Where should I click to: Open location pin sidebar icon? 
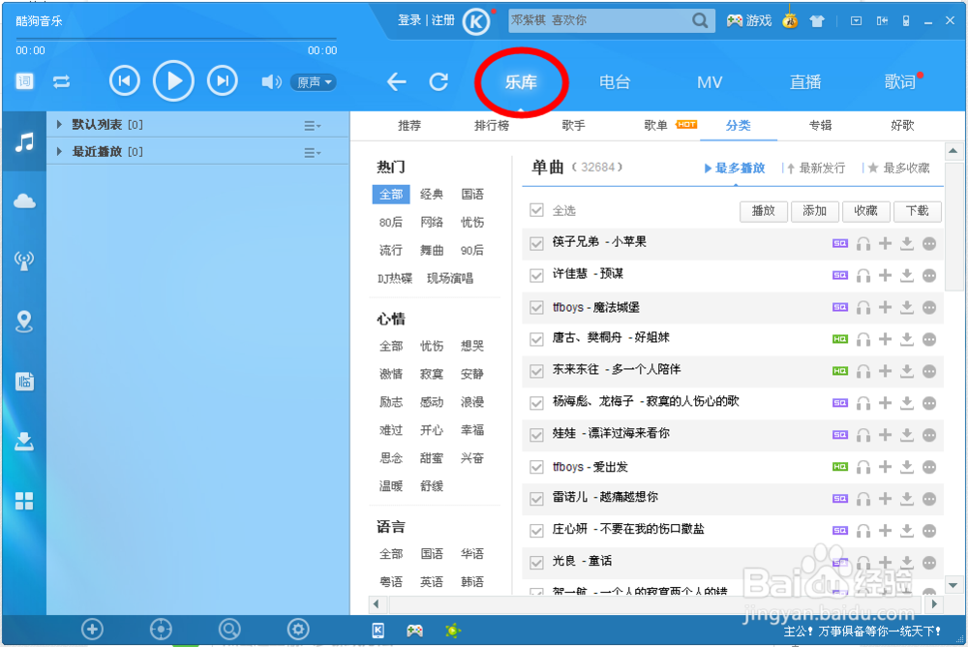tap(25, 321)
